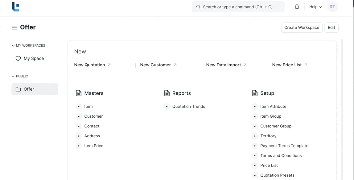Image resolution: width=354 pixels, height=180 pixels.
Task: Click the heart icon beside My Space
Action: click(x=18, y=59)
